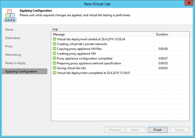Select the Name wizard step
The width and height of the screenshot is (195, 138).
tap(9, 30)
